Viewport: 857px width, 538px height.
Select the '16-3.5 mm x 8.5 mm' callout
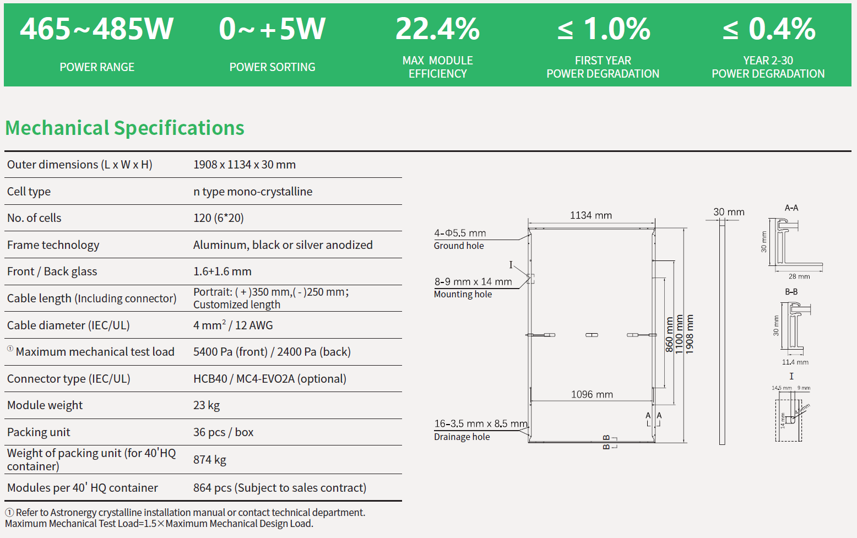[x=481, y=423]
